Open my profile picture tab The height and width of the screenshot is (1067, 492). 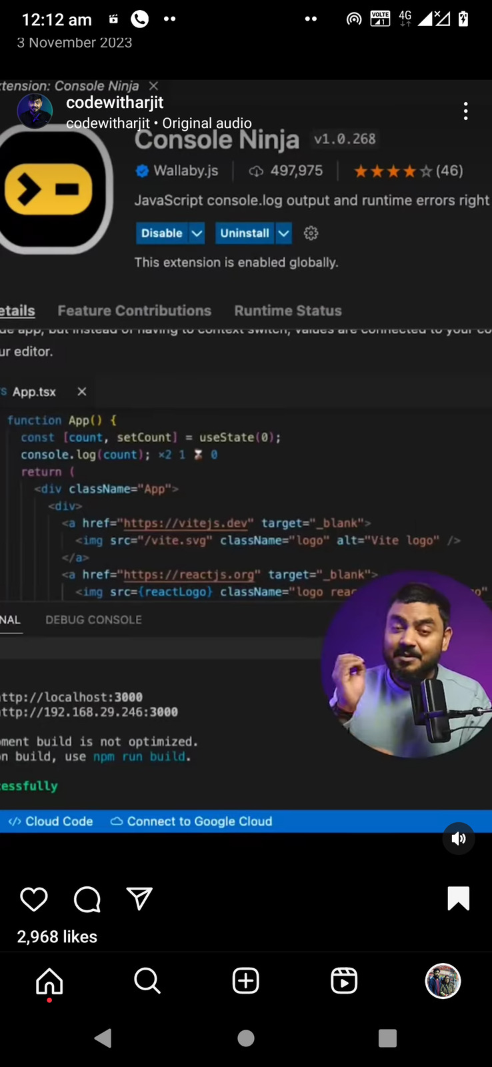443,981
